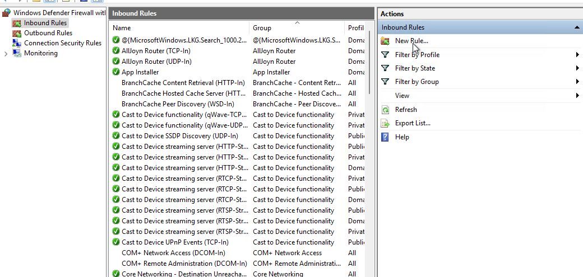Collapse the Inbound Rules section in Actions
583x277 pixels.
click(x=577, y=27)
